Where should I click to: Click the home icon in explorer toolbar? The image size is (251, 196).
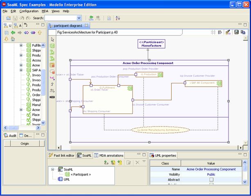(13, 39)
